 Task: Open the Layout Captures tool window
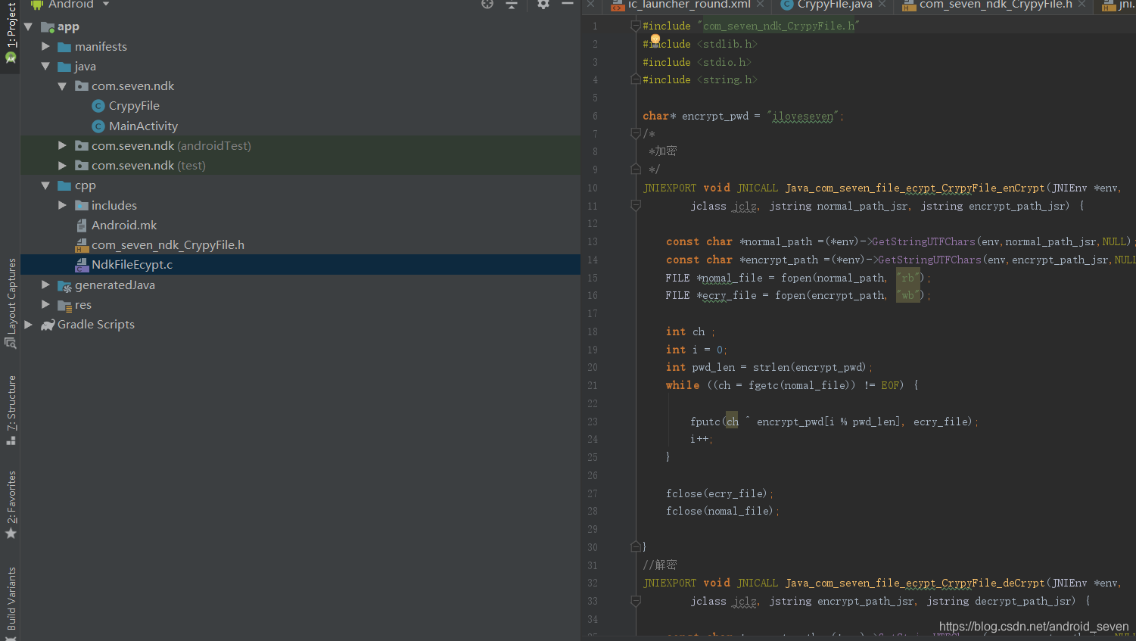coord(11,303)
